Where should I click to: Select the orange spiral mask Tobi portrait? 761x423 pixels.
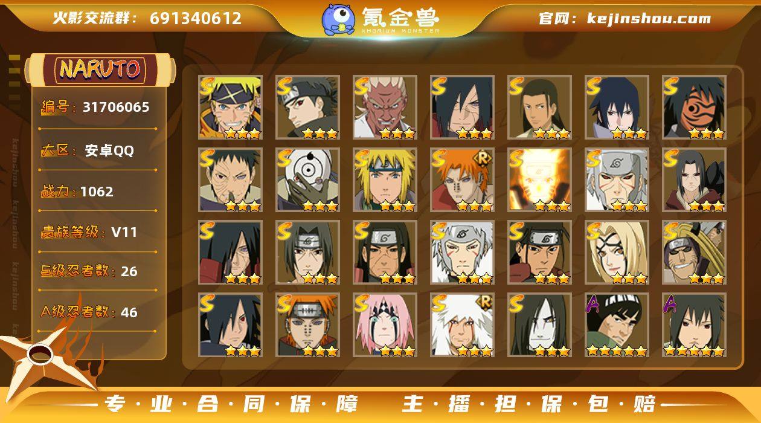coord(694,108)
